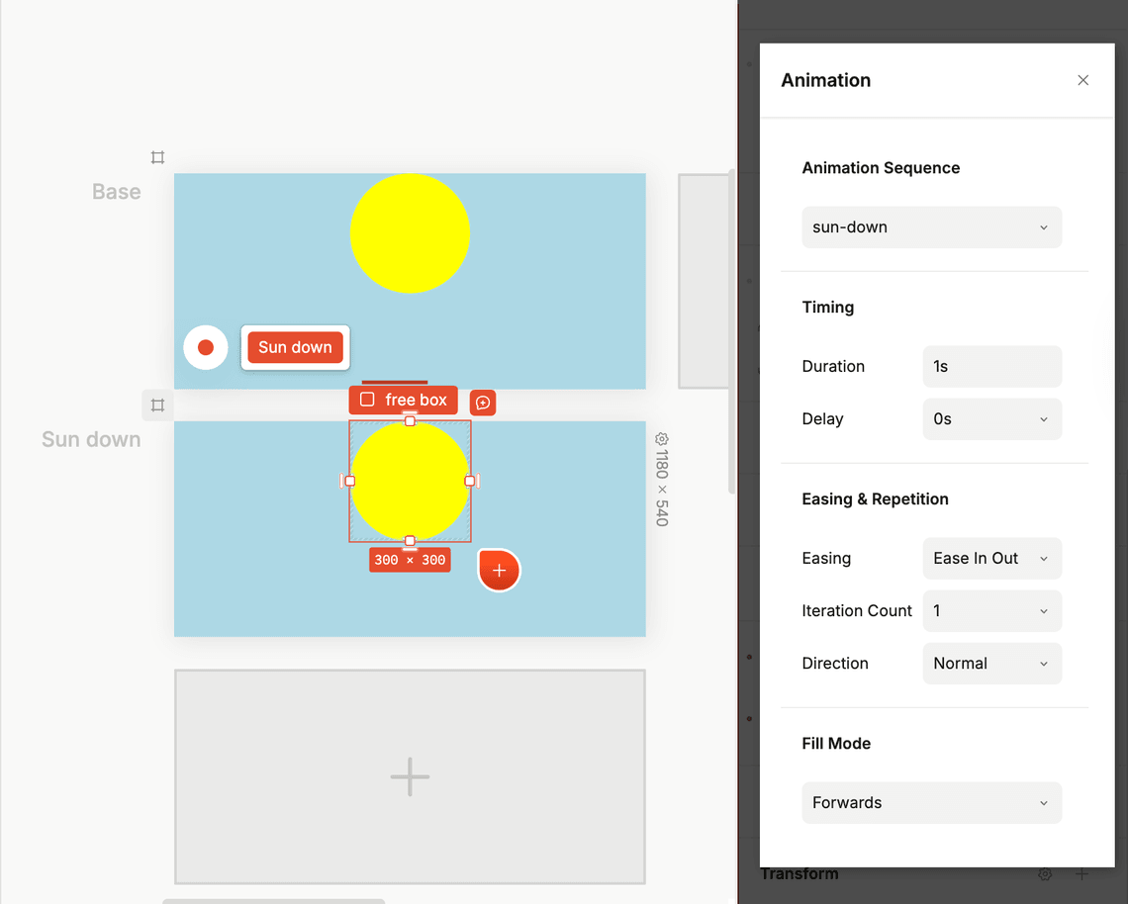Click the red plus button near the sun
The height and width of the screenshot is (904, 1128).
(500, 571)
